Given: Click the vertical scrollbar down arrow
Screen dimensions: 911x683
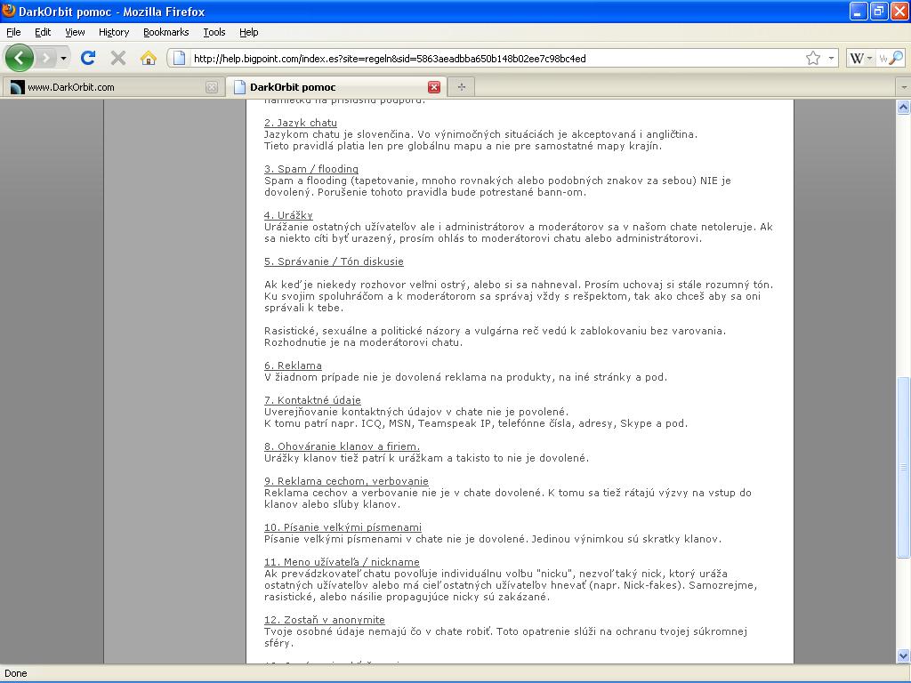Looking at the screenshot, I should (x=903, y=656).
